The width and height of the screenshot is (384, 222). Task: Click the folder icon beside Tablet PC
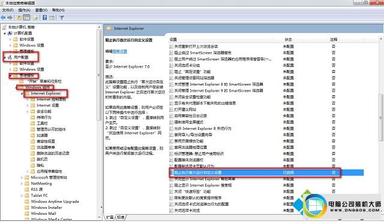click(x=27, y=196)
